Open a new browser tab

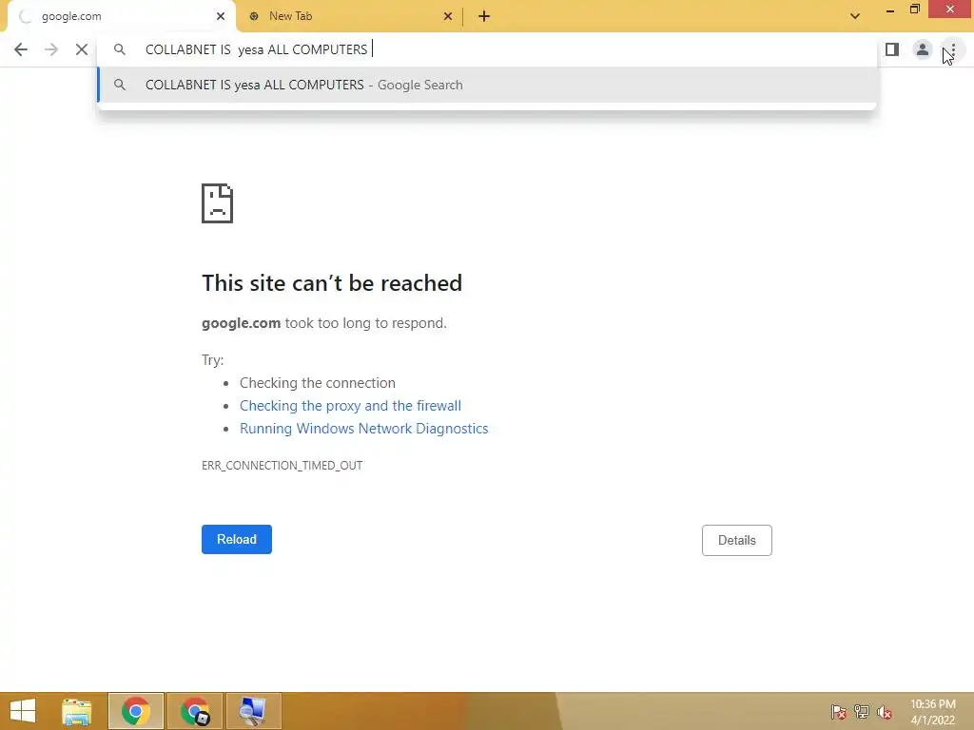pyautogui.click(x=484, y=16)
